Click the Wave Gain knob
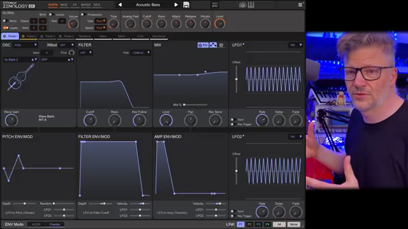The image size is (408, 229). (x=11, y=120)
